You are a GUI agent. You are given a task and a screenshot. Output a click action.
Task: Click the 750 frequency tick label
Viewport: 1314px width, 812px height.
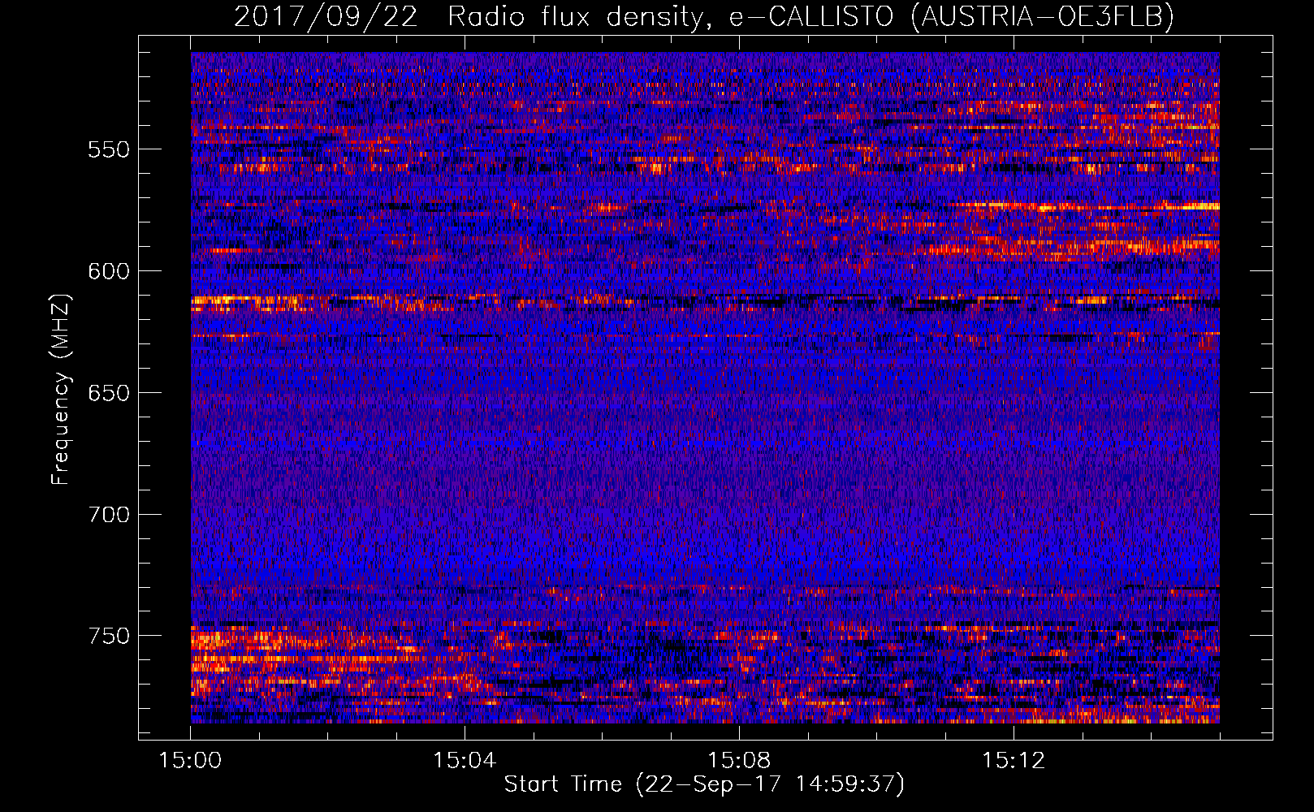pos(109,636)
